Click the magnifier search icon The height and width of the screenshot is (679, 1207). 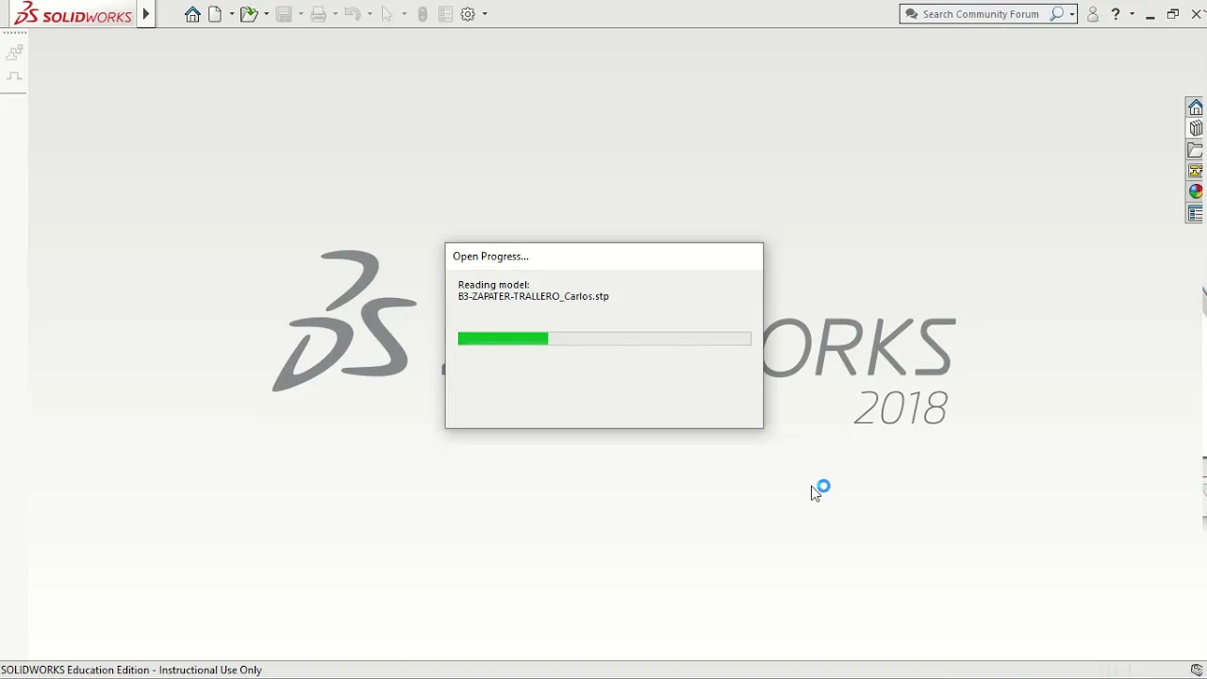click(1057, 14)
